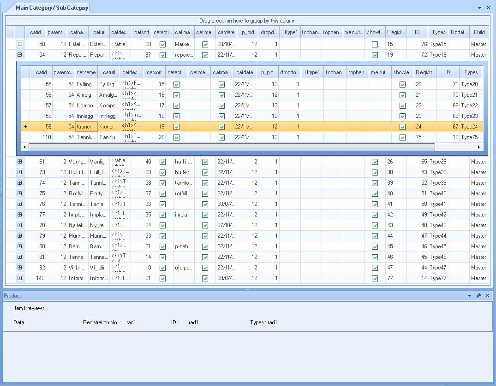
Task: Toggle the showl checkbox in the Type77 row
Action: 375,278
